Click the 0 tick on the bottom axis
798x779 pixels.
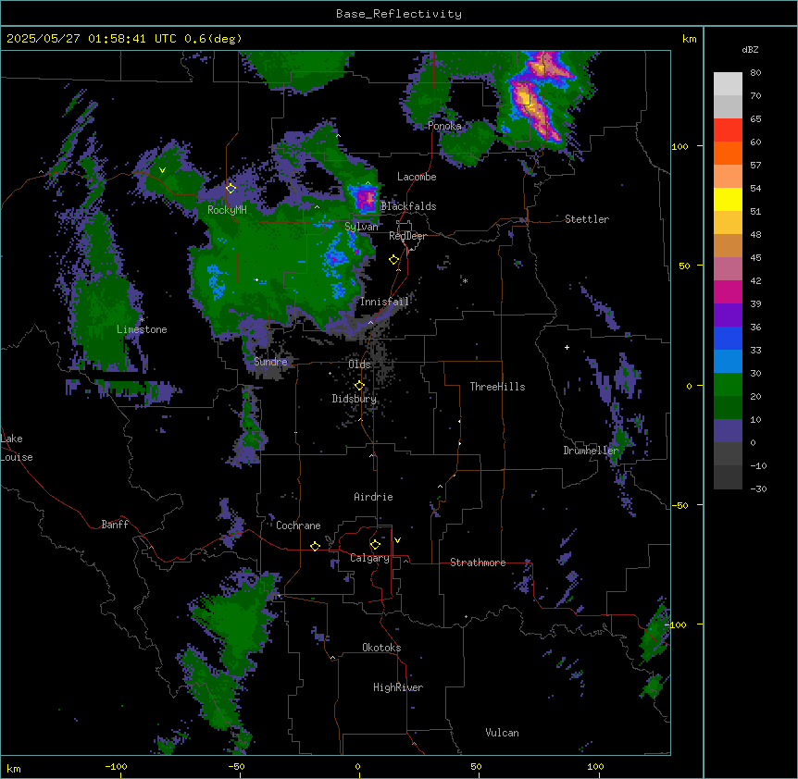pyautogui.click(x=357, y=767)
